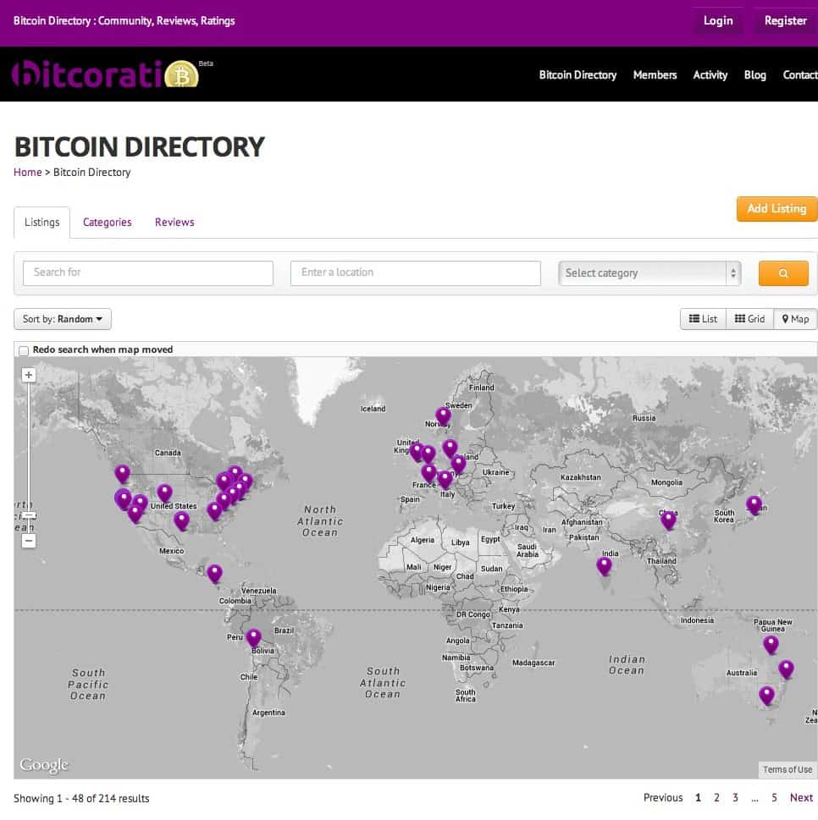Viewport: 818px width, 820px height.
Task: Open Bitcoin Directory in the nav menu
Action: [x=578, y=74]
